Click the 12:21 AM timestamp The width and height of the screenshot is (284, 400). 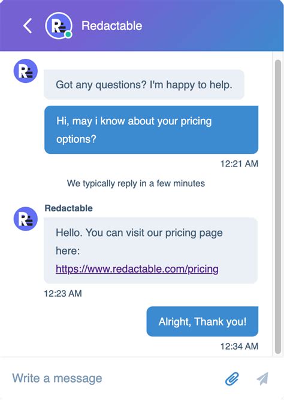239,163
